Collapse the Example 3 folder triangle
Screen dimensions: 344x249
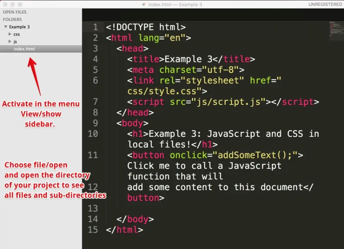click(x=6, y=26)
